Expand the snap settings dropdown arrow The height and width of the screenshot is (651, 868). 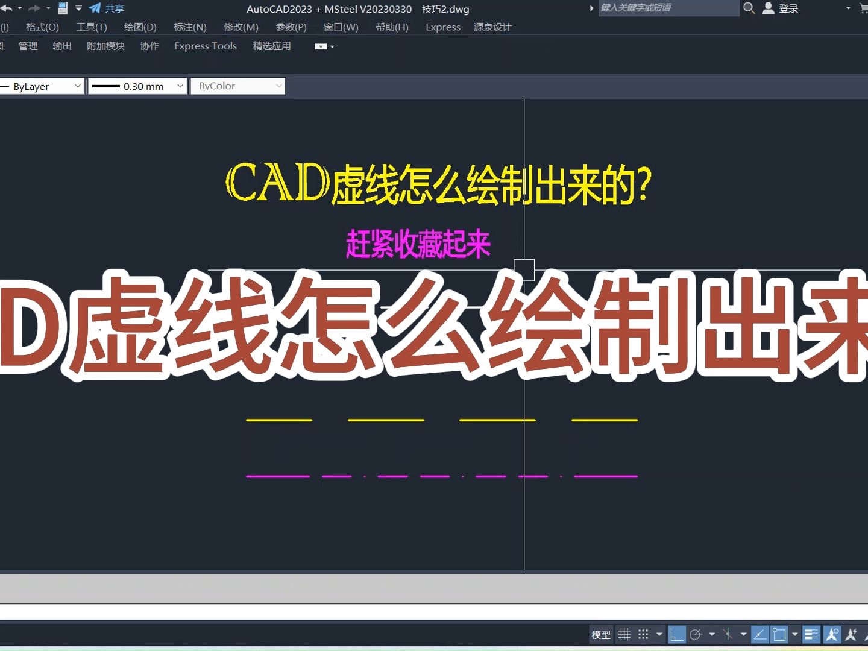click(x=659, y=634)
